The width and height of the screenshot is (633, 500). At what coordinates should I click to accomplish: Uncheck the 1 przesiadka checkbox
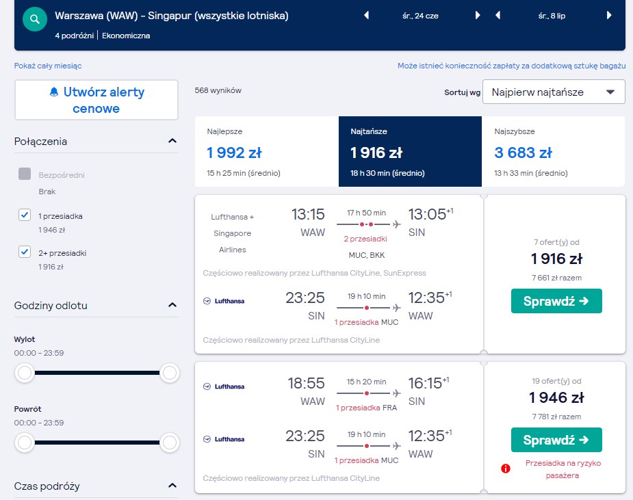[25, 215]
